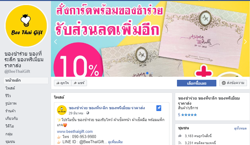
Task: Open the โพสต์ tab in the sidebar
Action: point(10,88)
